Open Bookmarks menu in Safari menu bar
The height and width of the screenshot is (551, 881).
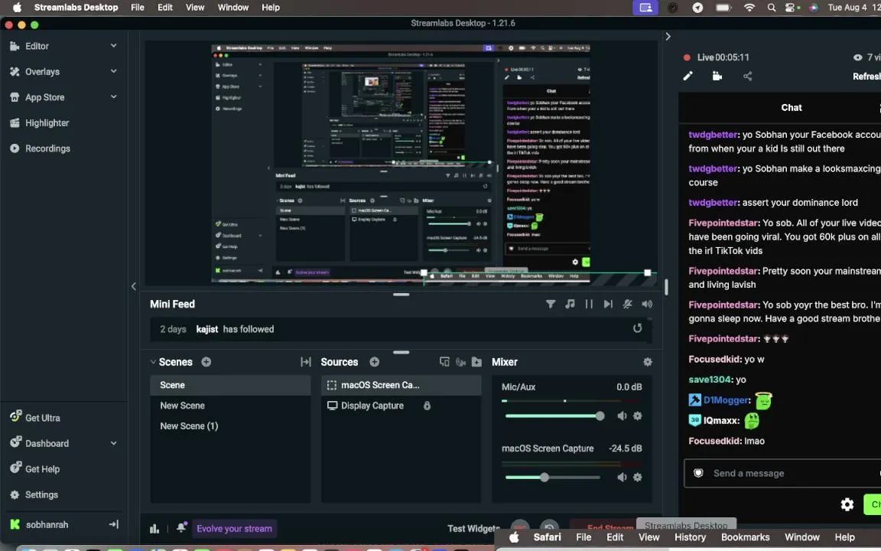(745, 537)
